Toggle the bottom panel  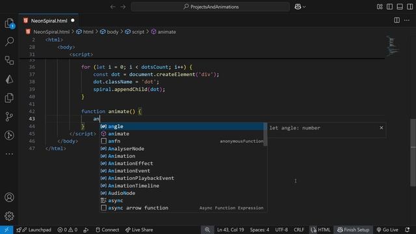[400, 7]
